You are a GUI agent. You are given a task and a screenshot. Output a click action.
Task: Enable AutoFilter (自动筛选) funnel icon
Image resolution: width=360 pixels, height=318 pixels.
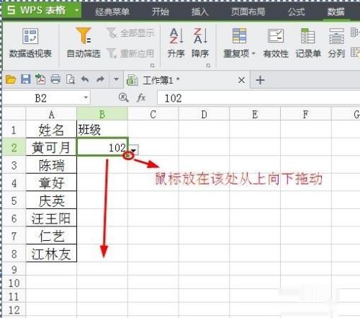pos(84,43)
